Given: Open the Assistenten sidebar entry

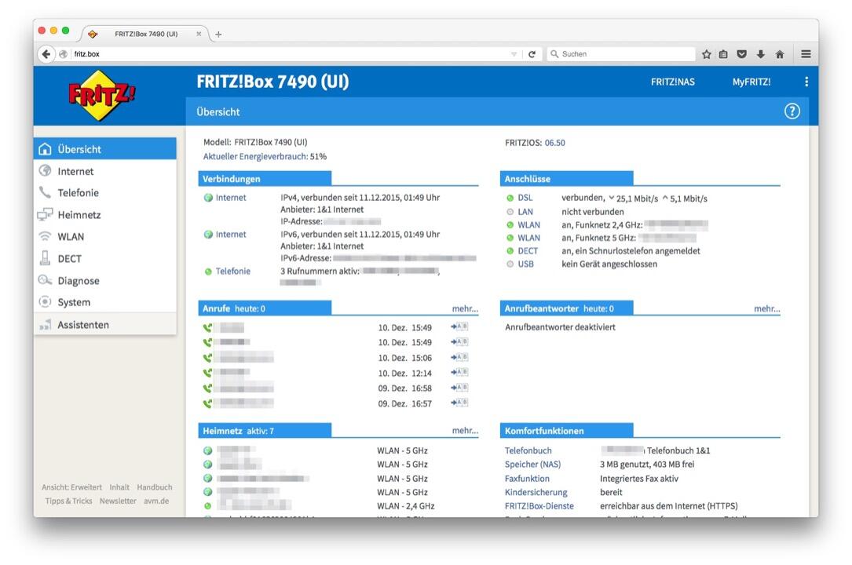Looking at the screenshot, I should coord(105,325).
